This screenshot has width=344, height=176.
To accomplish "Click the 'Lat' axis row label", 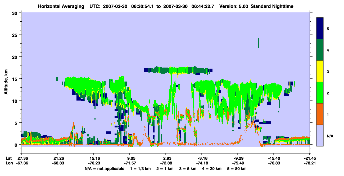I will (9, 158).
